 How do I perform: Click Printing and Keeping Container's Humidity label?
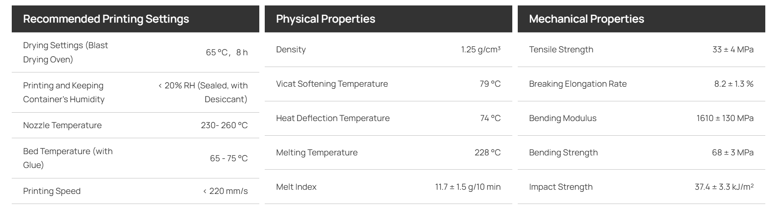click(64, 92)
